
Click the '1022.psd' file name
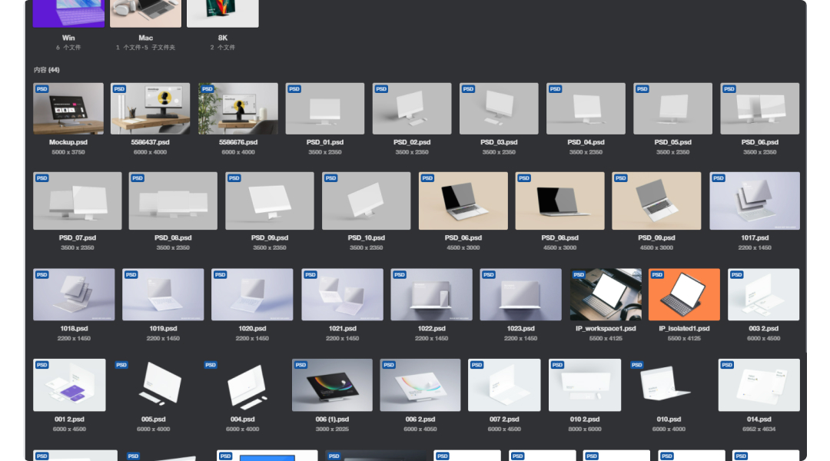coord(431,328)
